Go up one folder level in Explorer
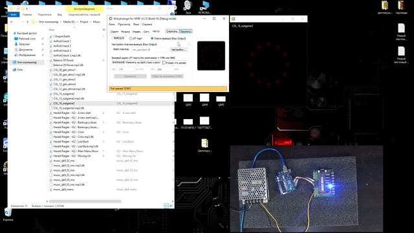Image resolution: width=414 pixels, height=233 pixels. (27, 22)
